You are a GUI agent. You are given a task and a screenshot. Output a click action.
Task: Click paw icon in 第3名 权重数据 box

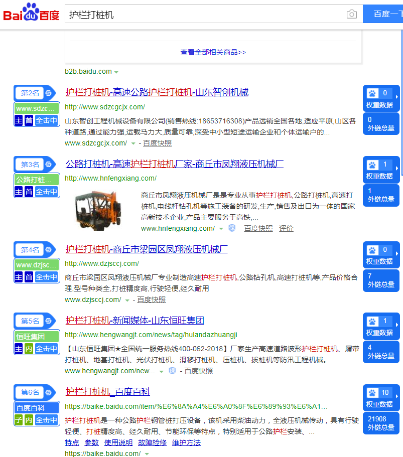point(372,165)
